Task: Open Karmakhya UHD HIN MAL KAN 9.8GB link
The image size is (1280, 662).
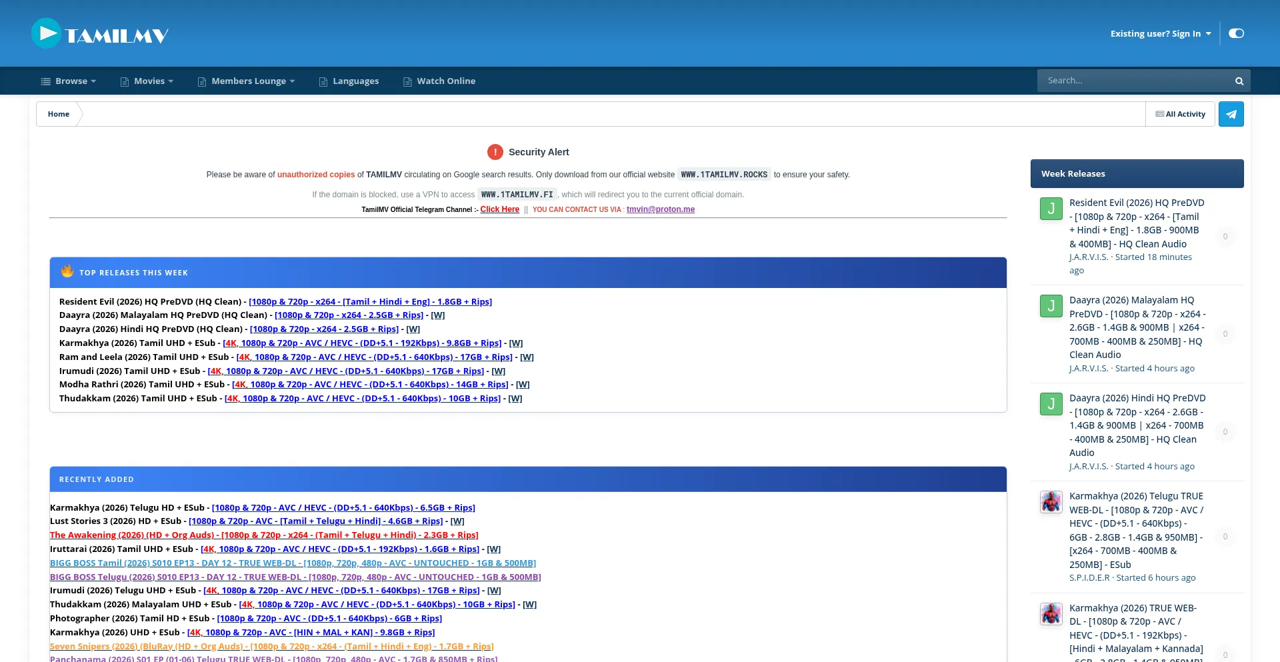Action: pyautogui.click(x=311, y=633)
